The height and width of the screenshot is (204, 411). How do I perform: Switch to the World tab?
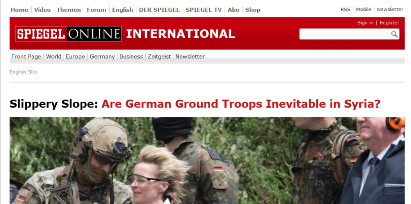54,56
